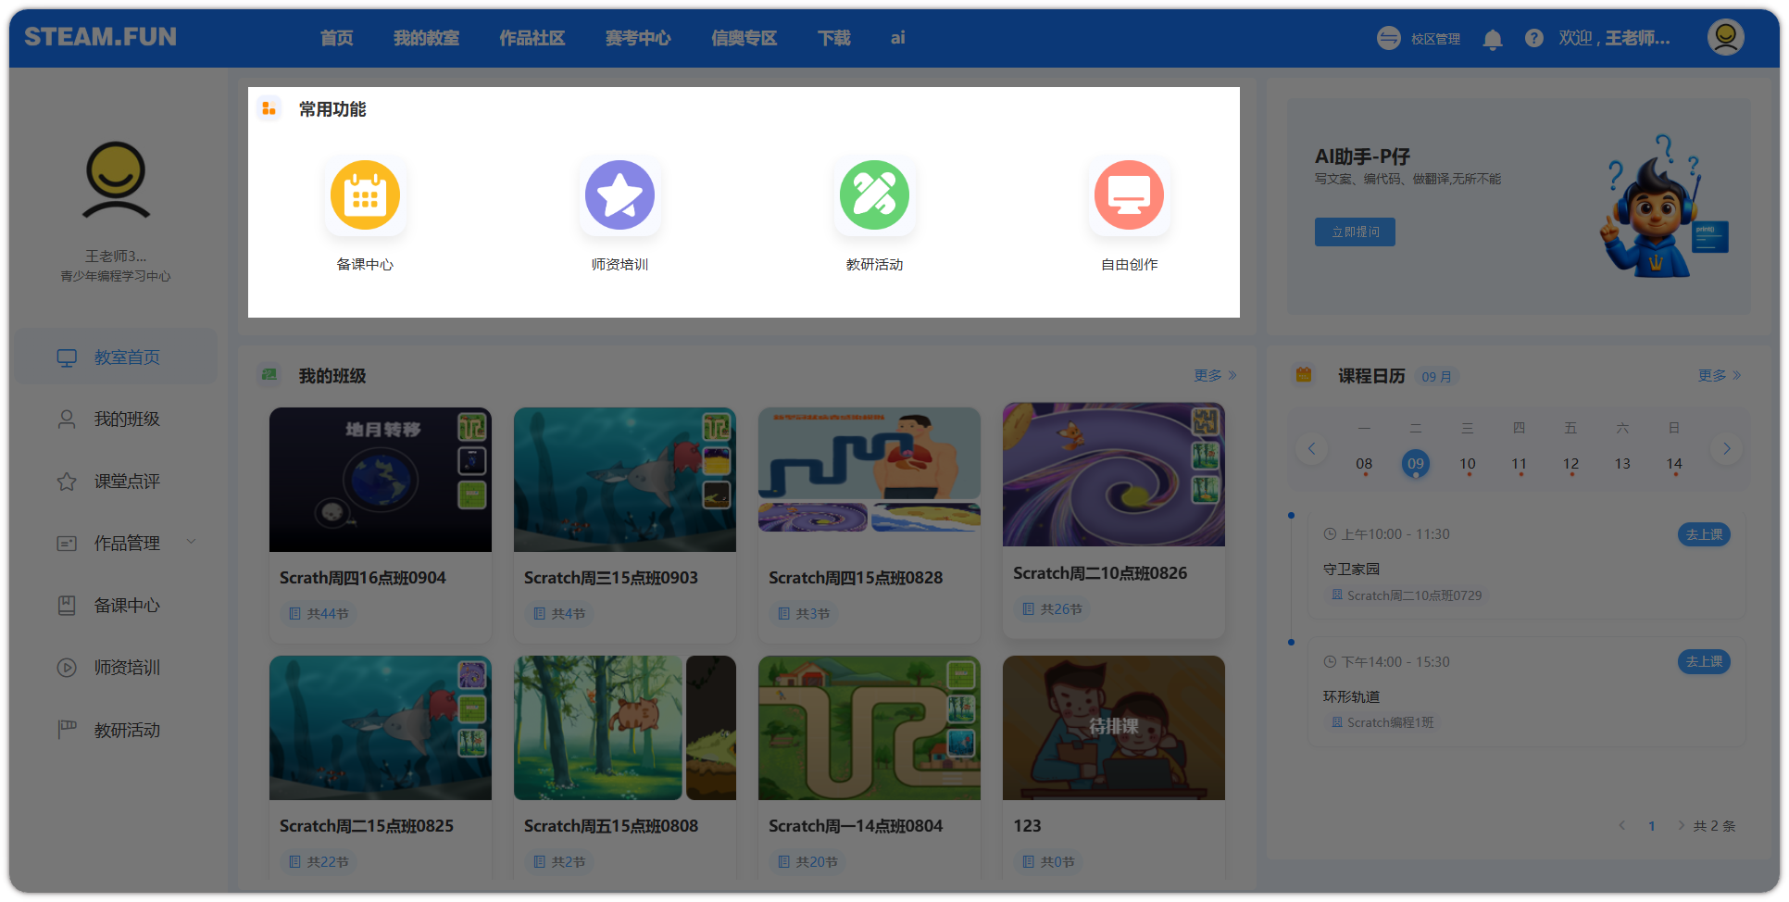Expand 更多 in 我的班级 section
This screenshot has width=1789, height=902.
(1215, 375)
